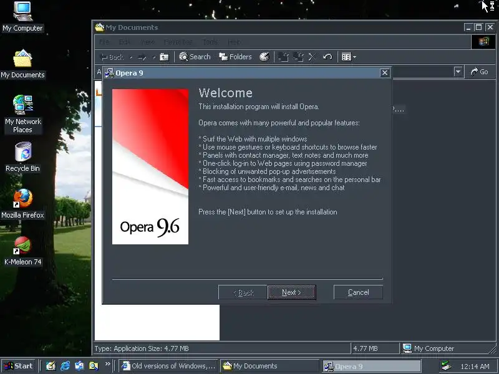Click the Show Desktop quick launch icon
The width and height of the screenshot is (499, 374).
51,366
